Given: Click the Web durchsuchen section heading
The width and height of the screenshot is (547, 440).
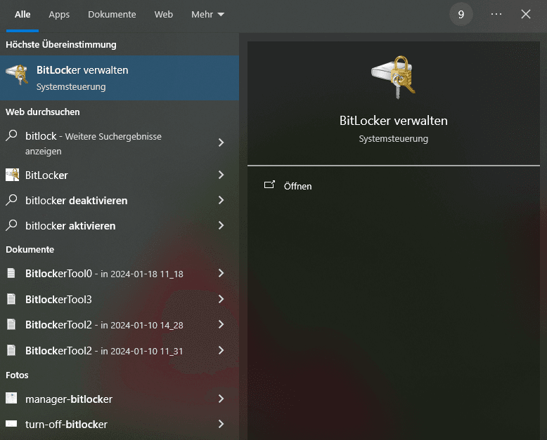Looking at the screenshot, I should [43, 112].
